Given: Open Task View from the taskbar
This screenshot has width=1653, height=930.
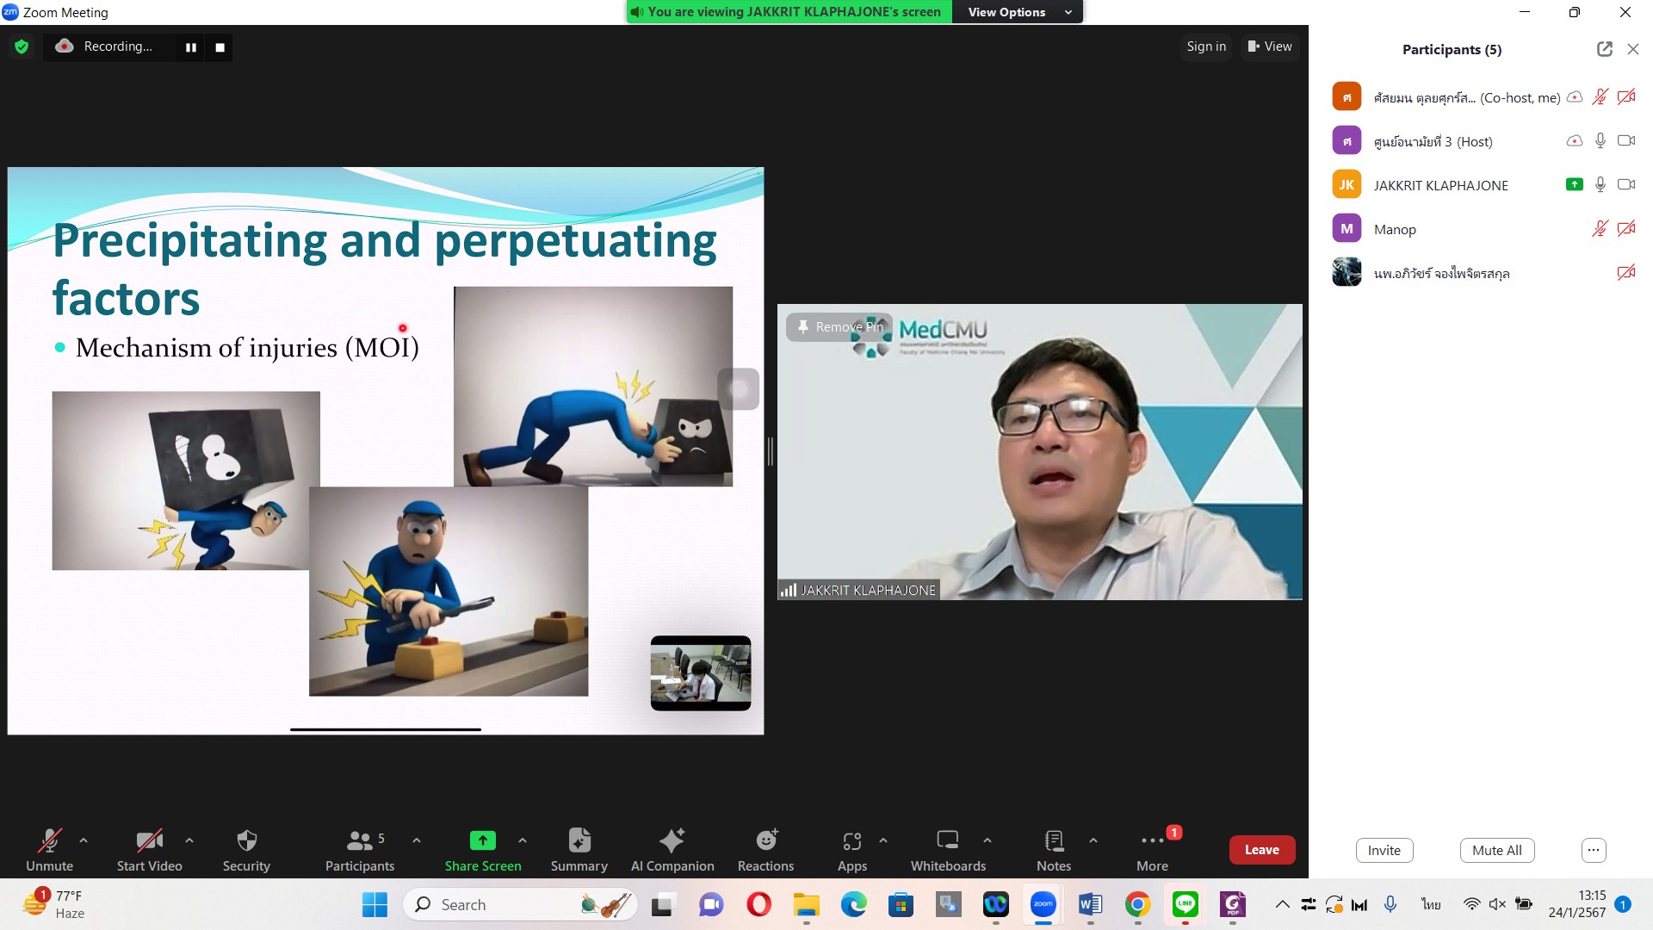Looking at the screenshot, I should 663,904.
